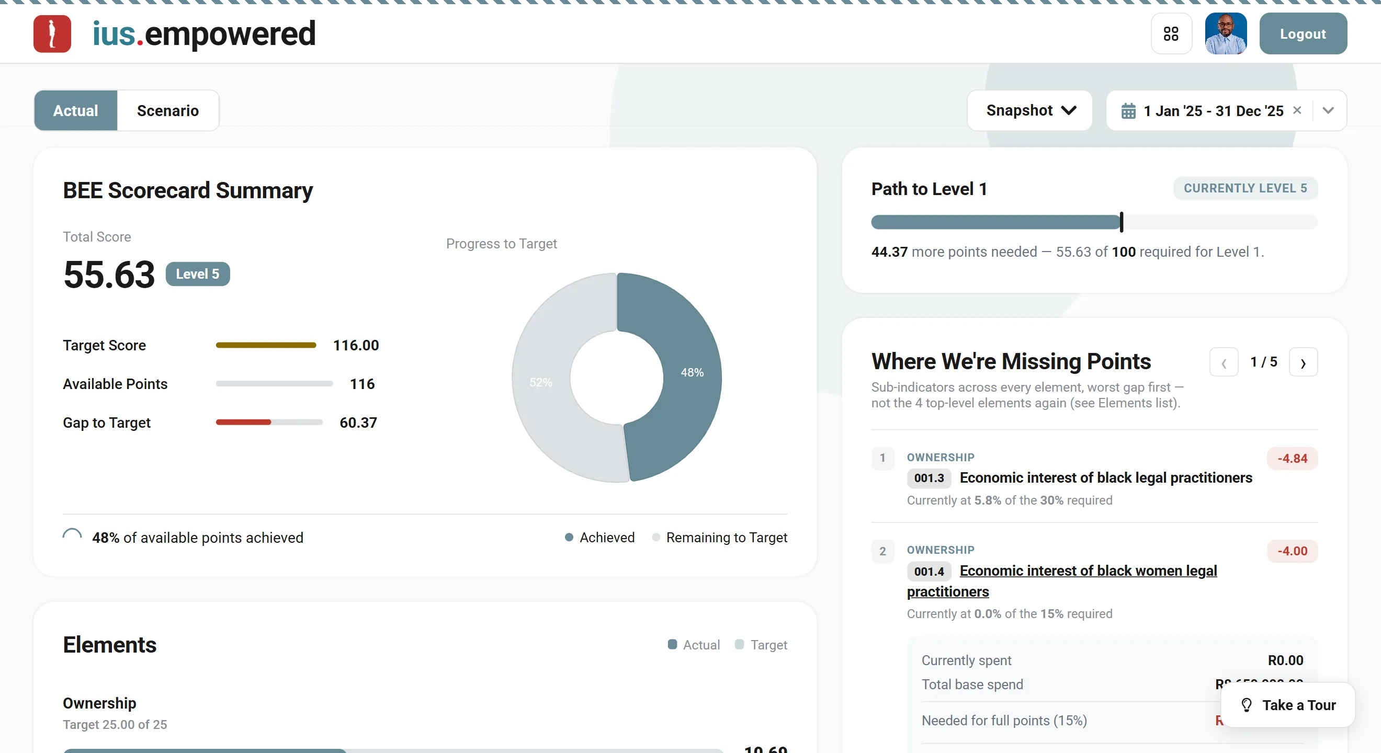The image size is (1381, 753).
Task: Click the -4.00 gap badge
Action: (x=1293, y=551)
